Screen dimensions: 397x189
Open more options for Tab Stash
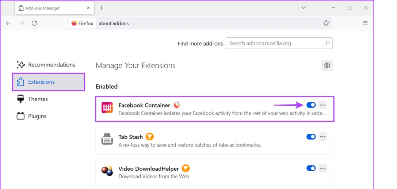pos(323,137)
